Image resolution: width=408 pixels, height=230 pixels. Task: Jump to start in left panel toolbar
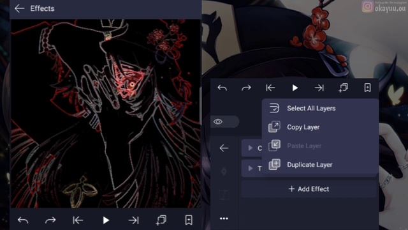(78, 220)
